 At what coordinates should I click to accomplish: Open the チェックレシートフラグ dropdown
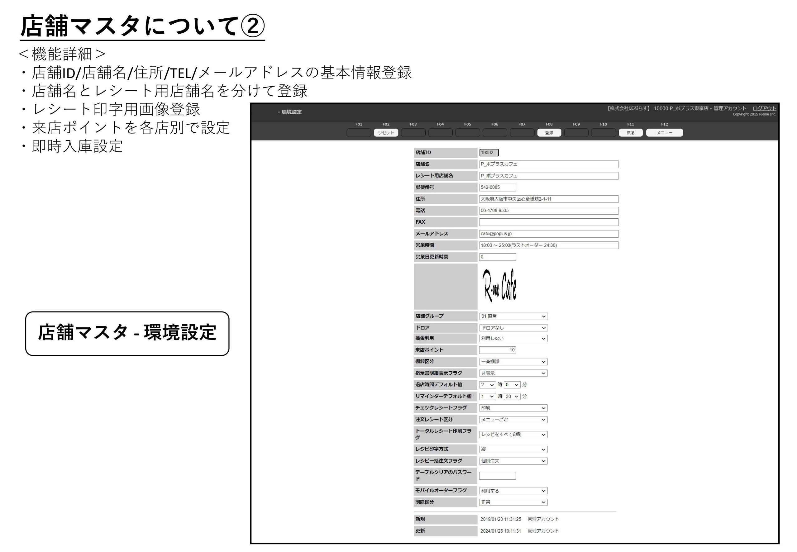513,408
